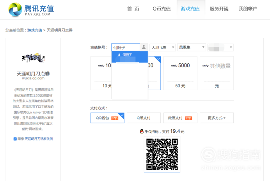Click the coupon icon on the 5000 card

174,66
